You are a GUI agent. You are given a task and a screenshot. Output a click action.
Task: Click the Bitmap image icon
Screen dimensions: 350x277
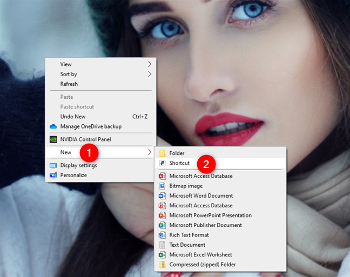[162, 186]
